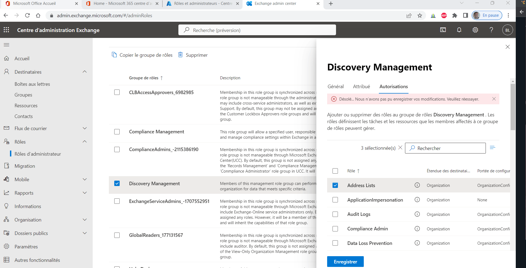Clear the 3 sélectionnée(s) selection

point(400,148)
